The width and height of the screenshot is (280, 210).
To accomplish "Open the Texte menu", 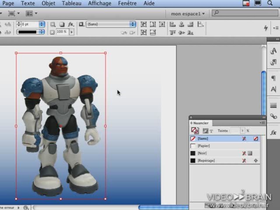I will pyautogui.click(x=28, y=3).
